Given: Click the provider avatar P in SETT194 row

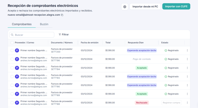Looking at the screenshot, I should pyautogui.click(x=17, y=68).
